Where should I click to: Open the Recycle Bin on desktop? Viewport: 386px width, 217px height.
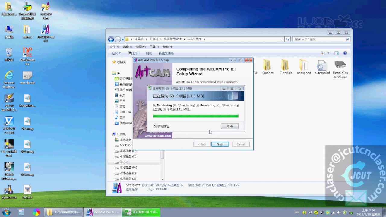(x=9, y=54)
